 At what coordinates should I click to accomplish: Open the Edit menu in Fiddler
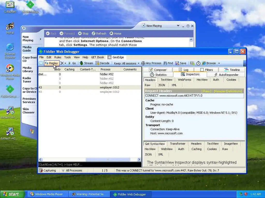coord(49,57)
